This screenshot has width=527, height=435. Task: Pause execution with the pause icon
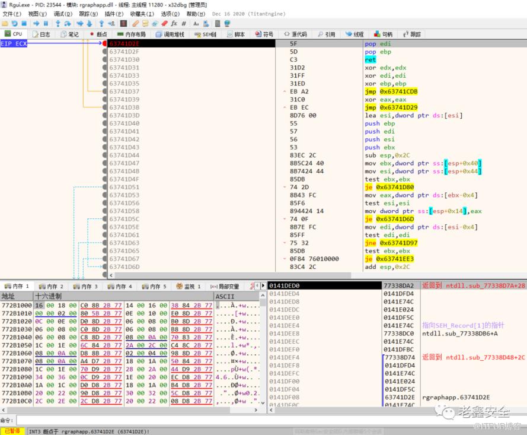(45, 23)
